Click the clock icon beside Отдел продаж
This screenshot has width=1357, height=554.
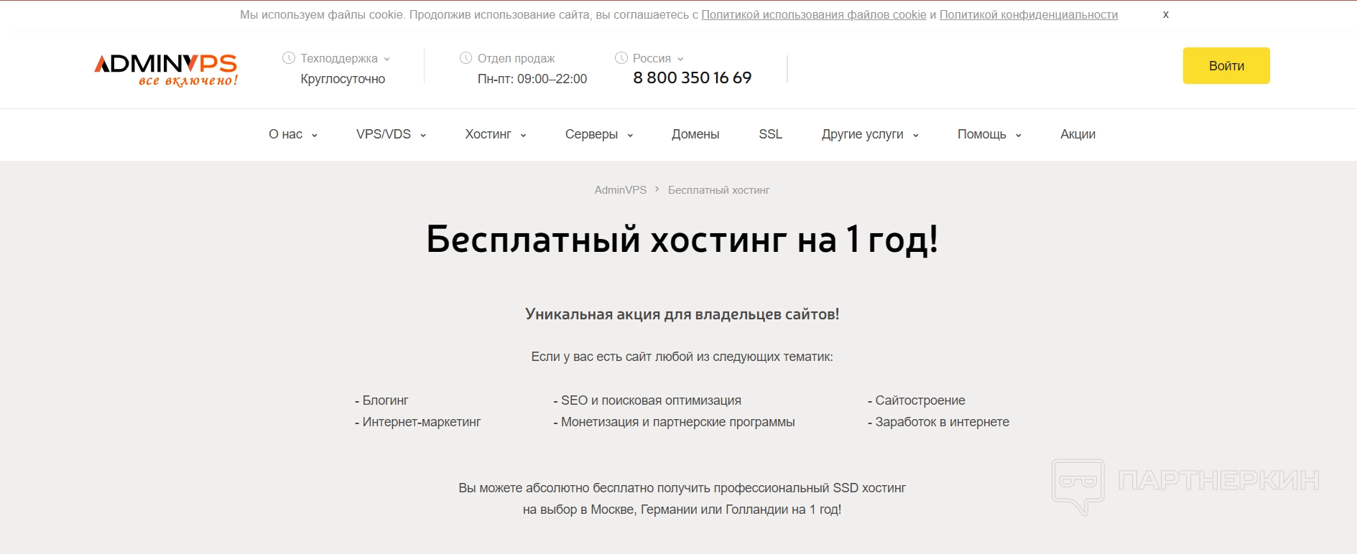coord(466,58)
